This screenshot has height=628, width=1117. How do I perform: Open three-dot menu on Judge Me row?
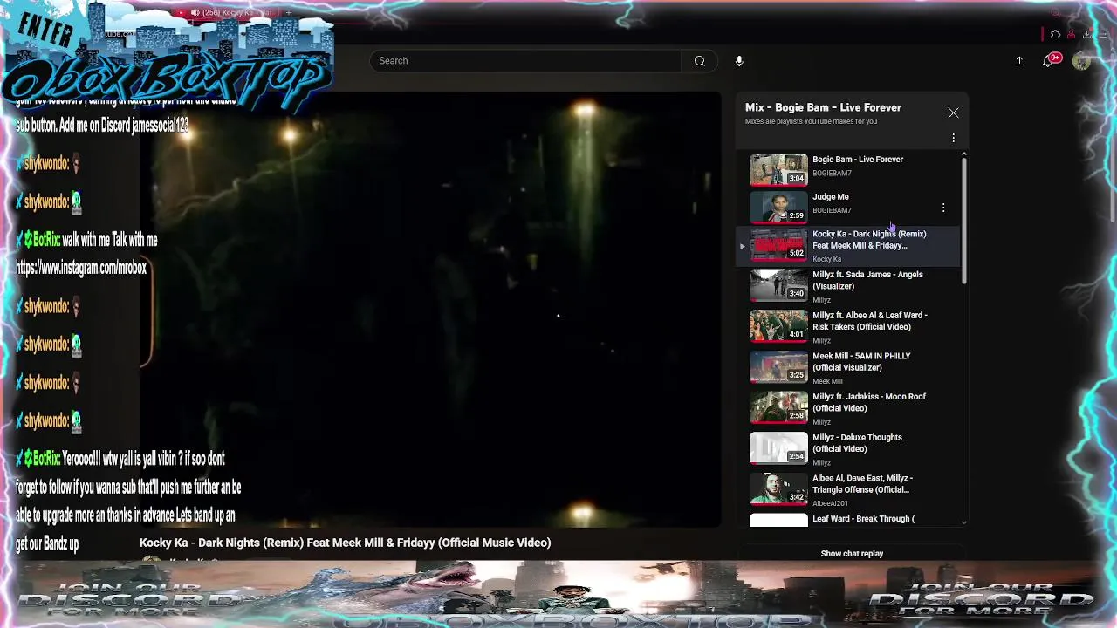(943, 208)
